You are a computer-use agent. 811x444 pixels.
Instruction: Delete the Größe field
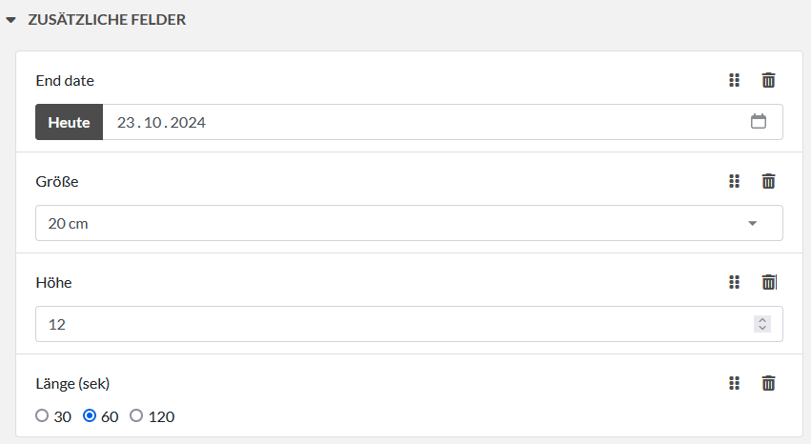tap(768, 181)
